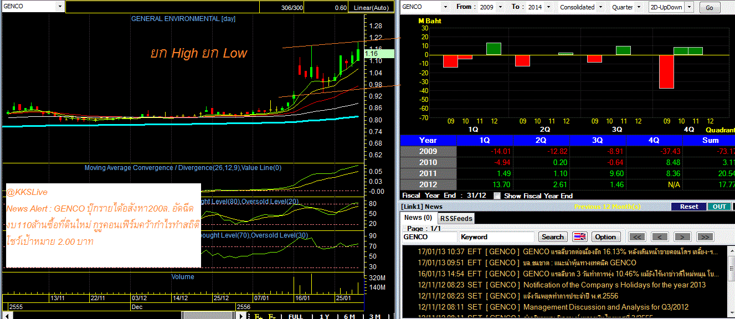Screen dimensions: 735x319
Task: Open 17/01/13 10:37 EFT GENCO news item
Action: 567,251
